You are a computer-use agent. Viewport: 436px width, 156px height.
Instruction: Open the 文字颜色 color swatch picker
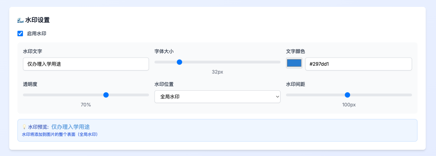point(294,63)
